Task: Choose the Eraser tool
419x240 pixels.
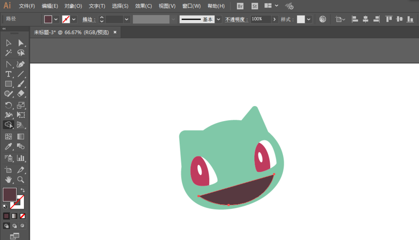Action: point(21,94)
